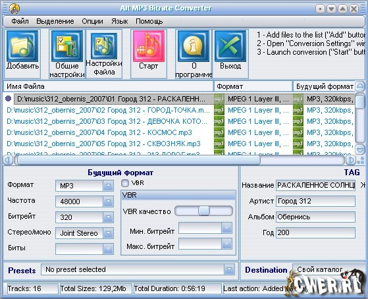The image size is (368, 299).
Task: Click mp3 format icon of КОСМОС row
Action: tap(219, 132)
